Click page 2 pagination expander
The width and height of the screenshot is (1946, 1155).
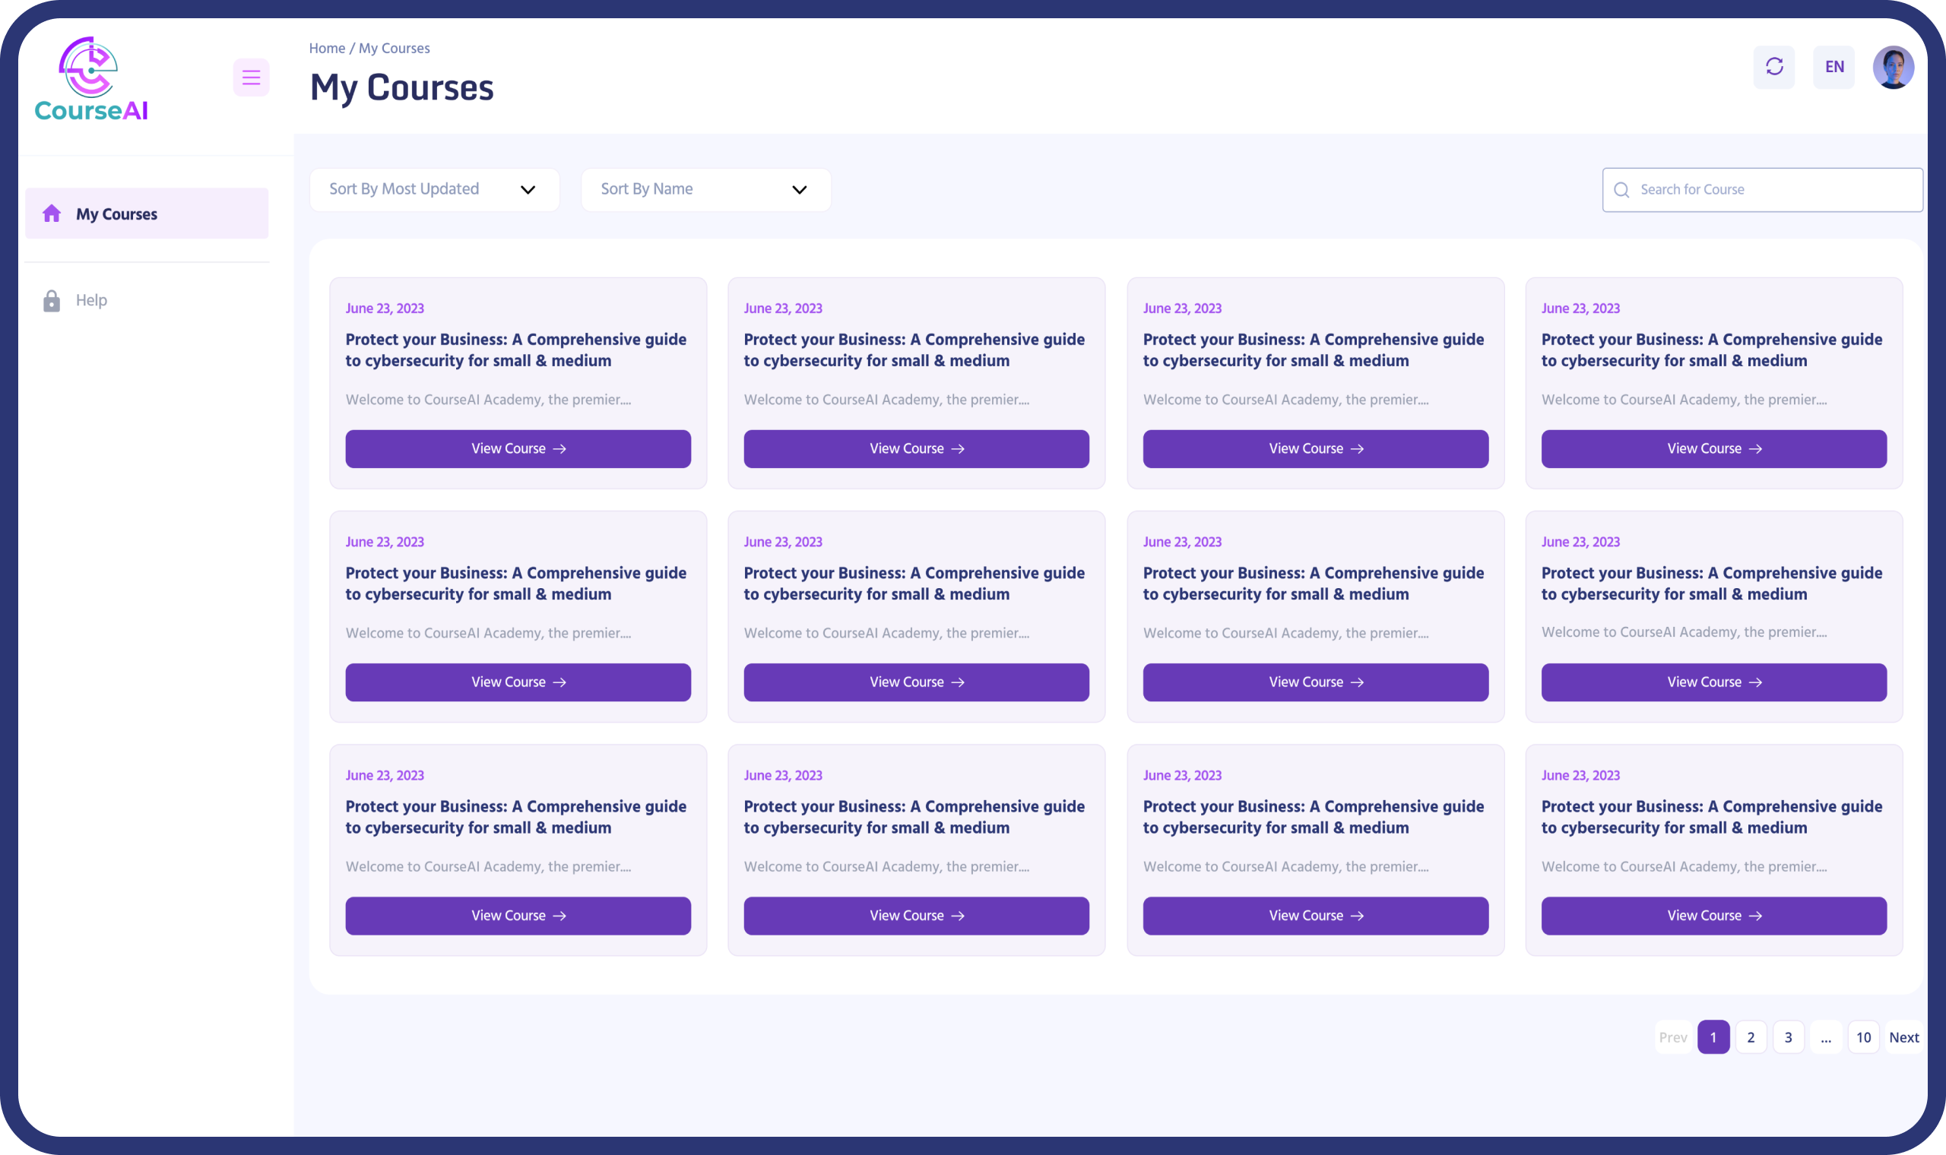pos(1751,1036)
